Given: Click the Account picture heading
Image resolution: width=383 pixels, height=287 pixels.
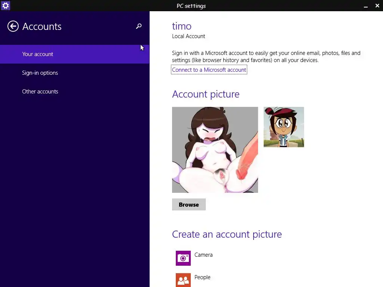Looking at the screenshot, I should pos(206,94).
